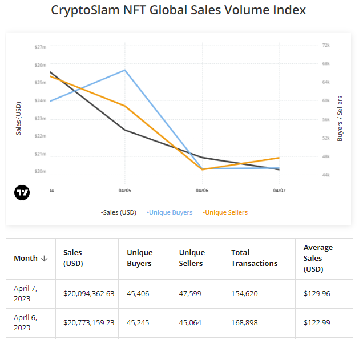
Task: Select the Unique Sellers column header
Action: pyautogui.click(x=192, y=258)
